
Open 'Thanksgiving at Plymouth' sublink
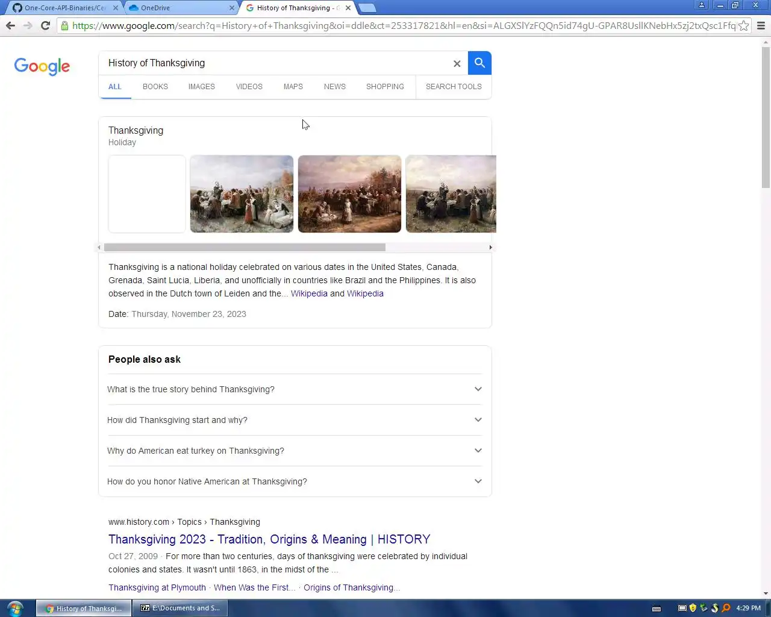pyautogui.click(x=157, y=587)
